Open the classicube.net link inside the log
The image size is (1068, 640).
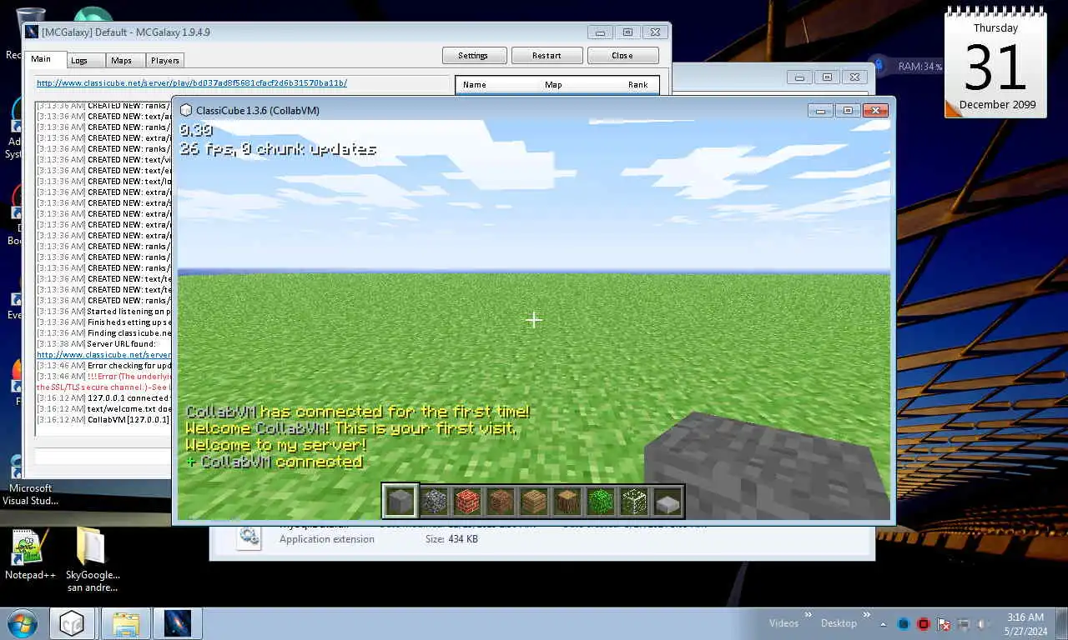pos(103,354)
